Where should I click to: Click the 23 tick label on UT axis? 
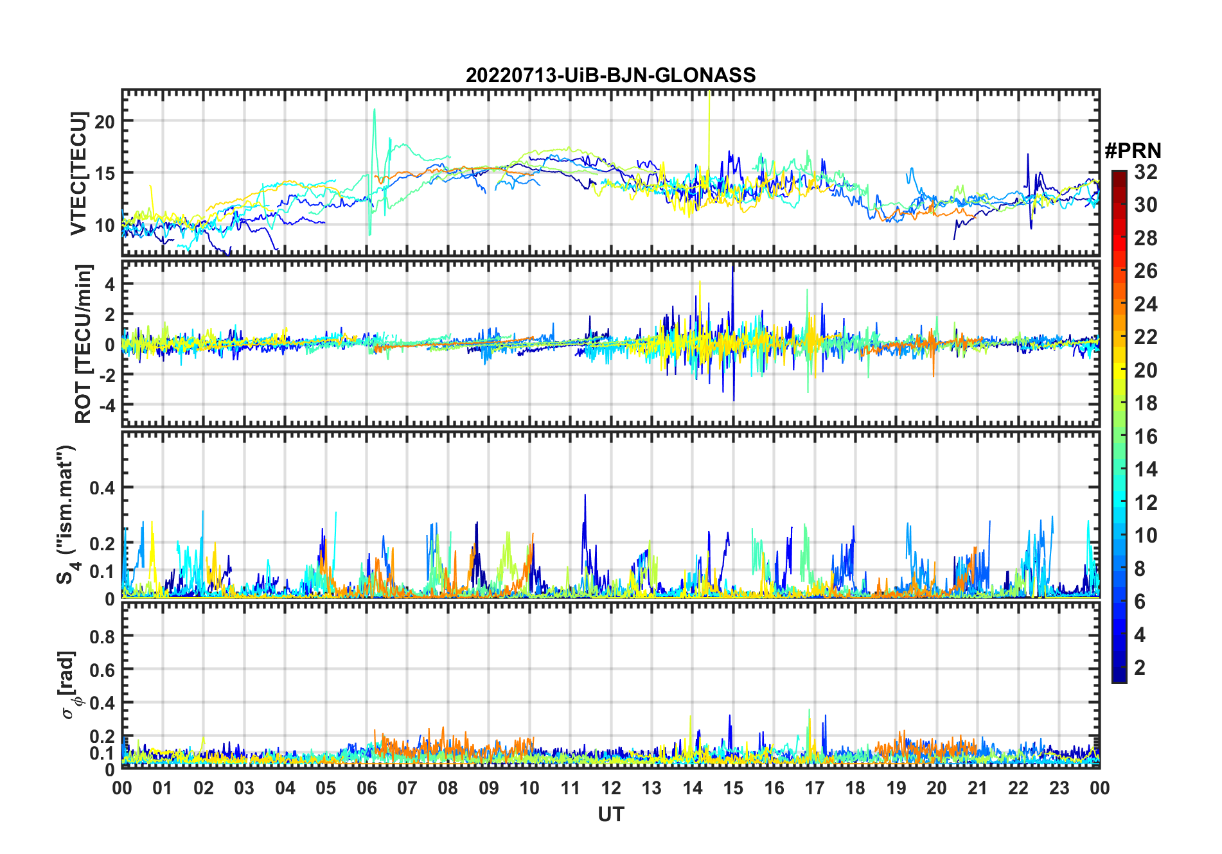coord(1059,788)
